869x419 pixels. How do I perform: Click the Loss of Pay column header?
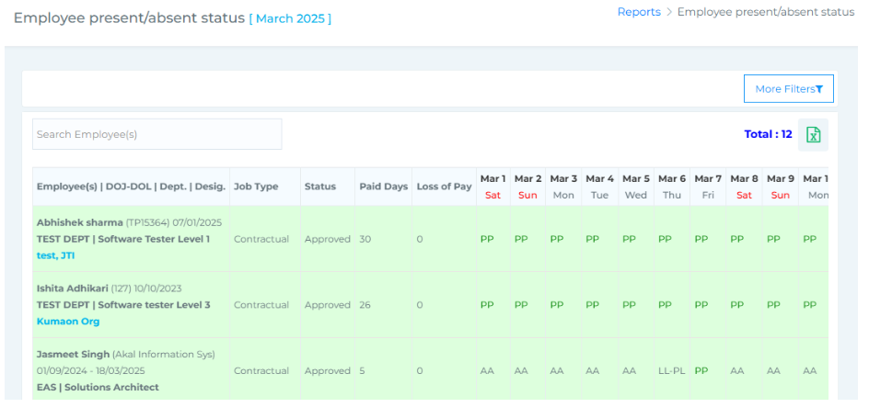(444, 187)
